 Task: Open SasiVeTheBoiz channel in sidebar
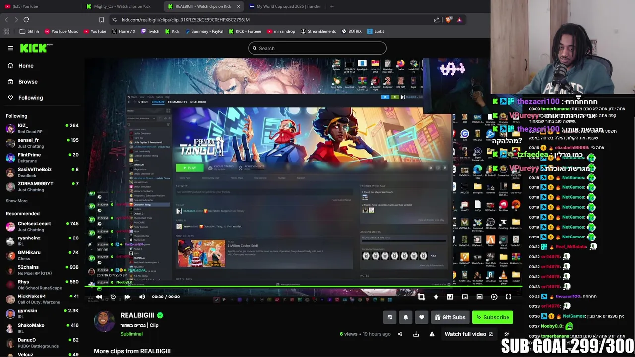click(x=42, y=172)
